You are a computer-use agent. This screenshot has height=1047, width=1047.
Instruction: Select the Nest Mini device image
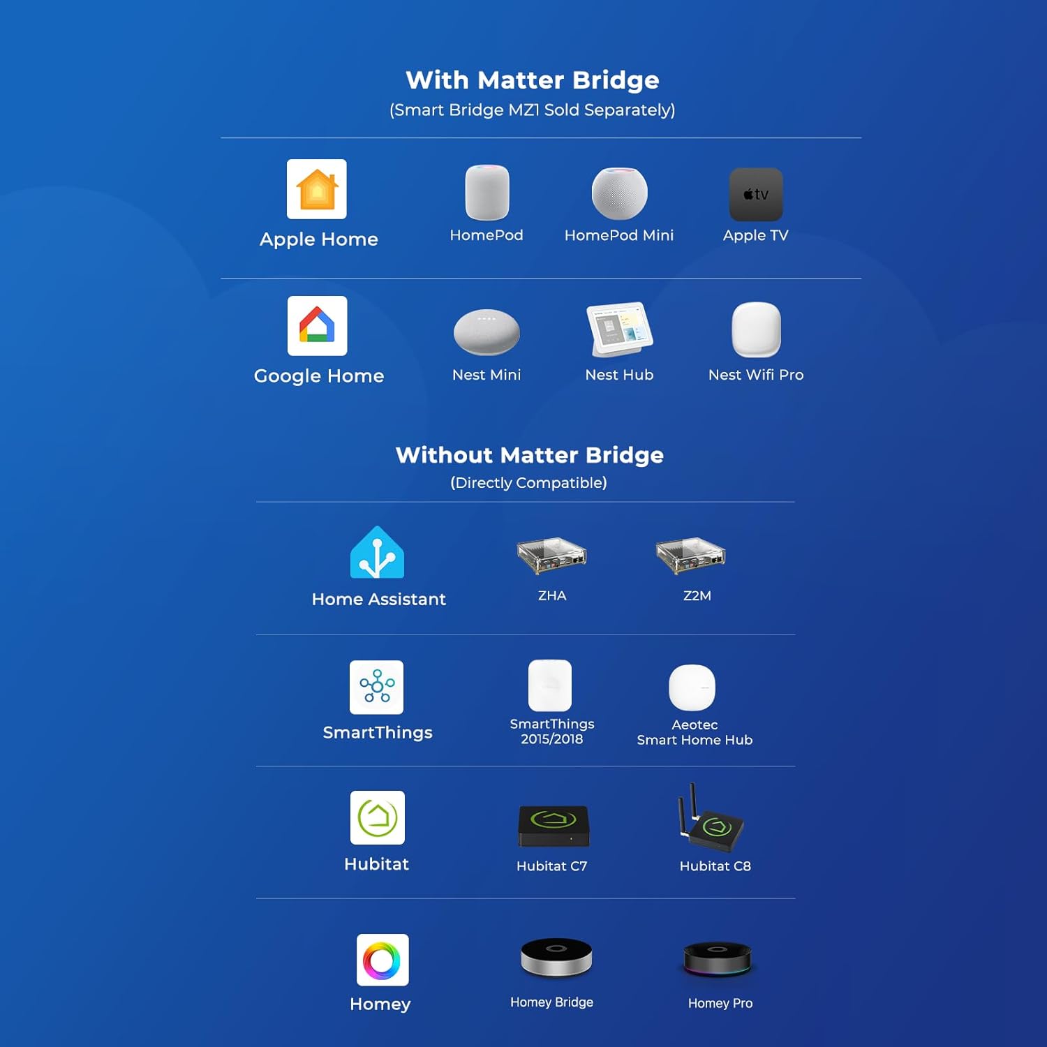tap(487, 332)
